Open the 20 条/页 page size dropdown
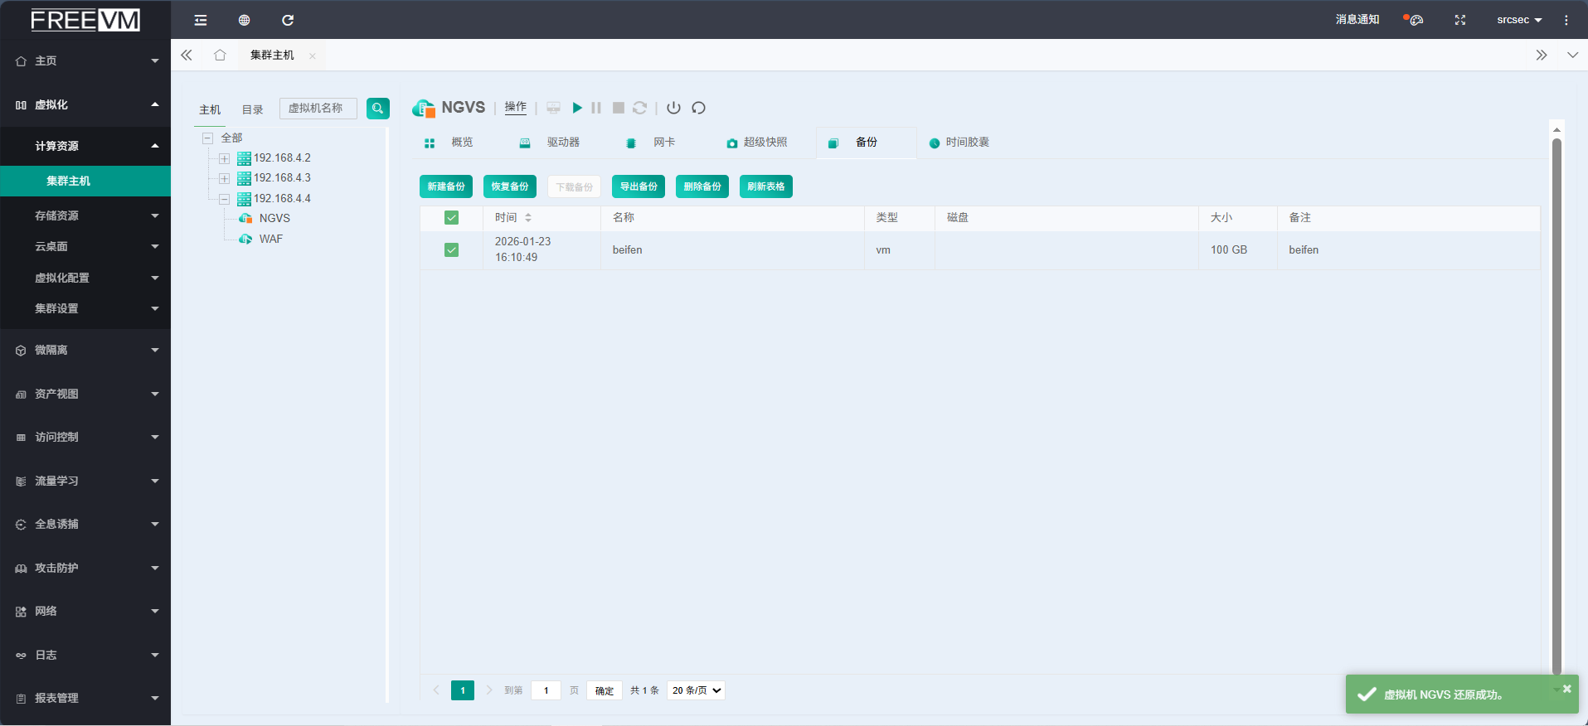This screenshot has width=1588, height=726. pyautogui.click(x=696, y=690)
